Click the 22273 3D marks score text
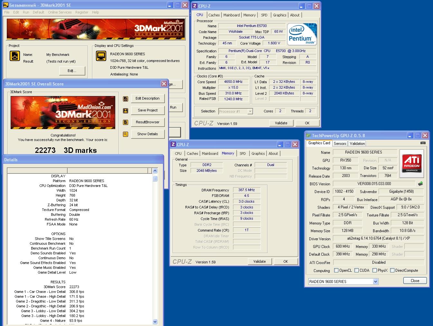433x326 pixels. pyautogui.click(x=66, y=150)
